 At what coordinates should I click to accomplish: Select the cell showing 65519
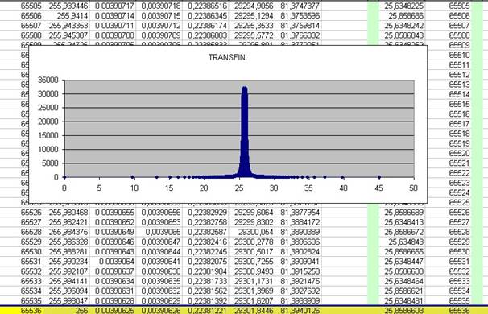tap(449, 143)
